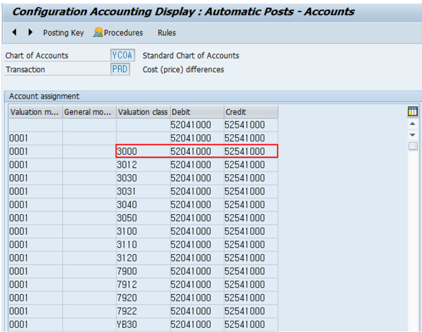
Task: Select valuation class cell 3012
Action: [143, 165]
